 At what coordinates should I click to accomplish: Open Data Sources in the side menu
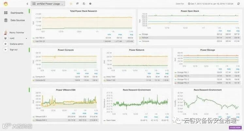18,20
